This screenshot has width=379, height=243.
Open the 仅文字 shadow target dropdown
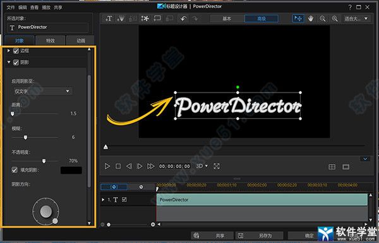click(x=42, y=91)
